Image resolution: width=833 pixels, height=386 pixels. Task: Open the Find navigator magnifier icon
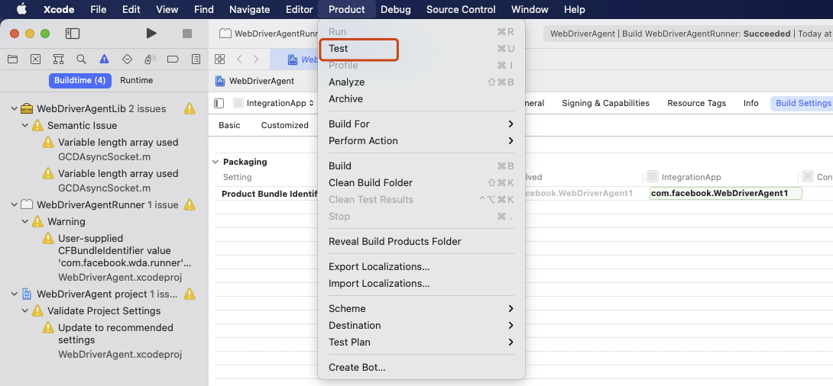[81, 59]
